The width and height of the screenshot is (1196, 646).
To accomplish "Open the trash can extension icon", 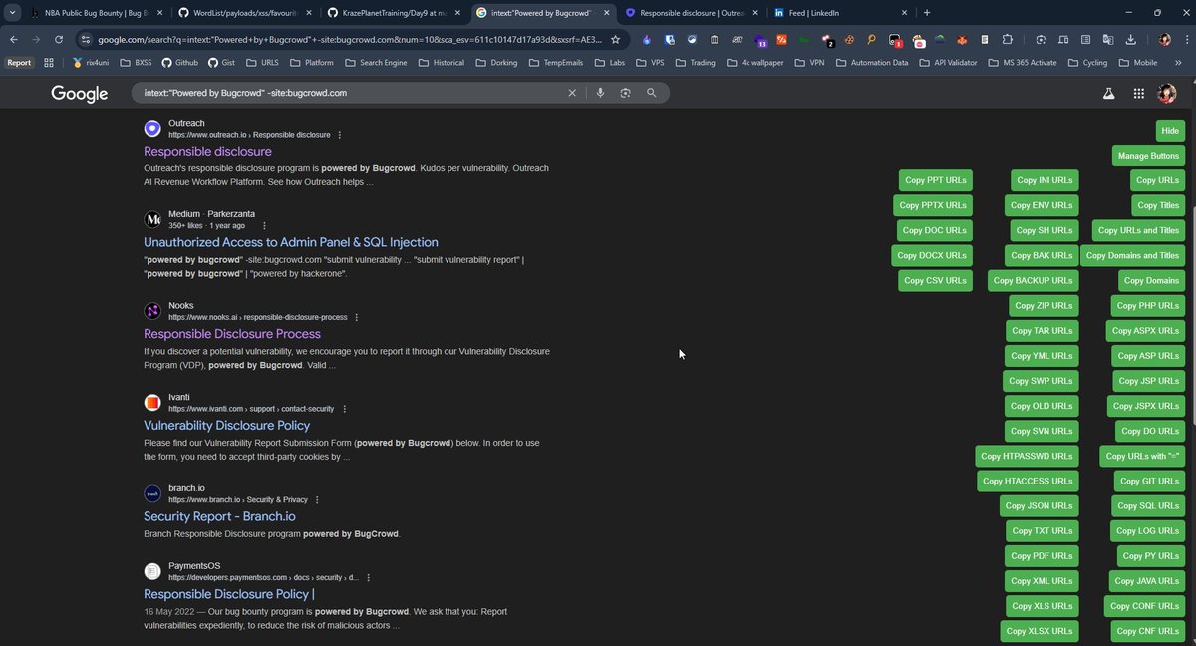I will 714,40.
